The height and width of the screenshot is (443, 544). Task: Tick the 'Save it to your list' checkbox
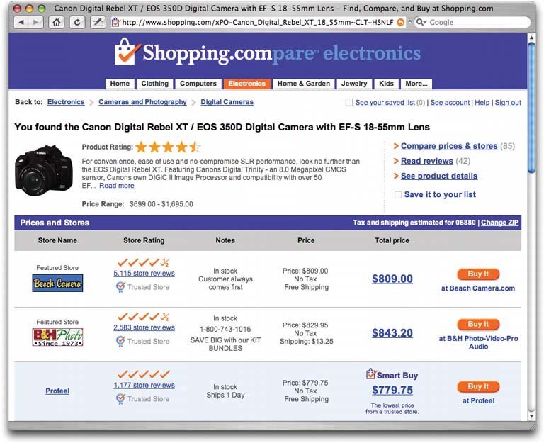tap(398, 194)
